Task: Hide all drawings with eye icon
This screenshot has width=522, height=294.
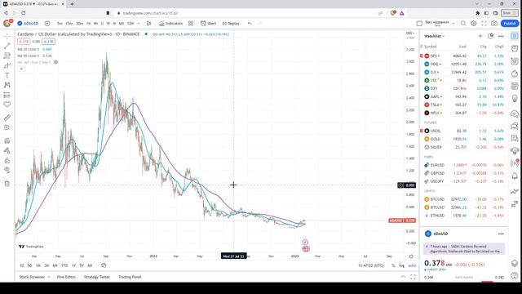Action: coord(7,170)
